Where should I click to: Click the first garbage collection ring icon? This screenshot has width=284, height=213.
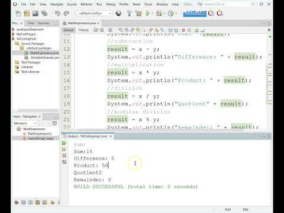211,13
